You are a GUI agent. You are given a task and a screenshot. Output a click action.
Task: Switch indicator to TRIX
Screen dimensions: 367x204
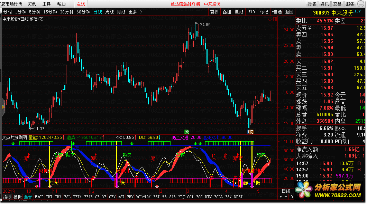pyautogui.click(x=77, y=197)
